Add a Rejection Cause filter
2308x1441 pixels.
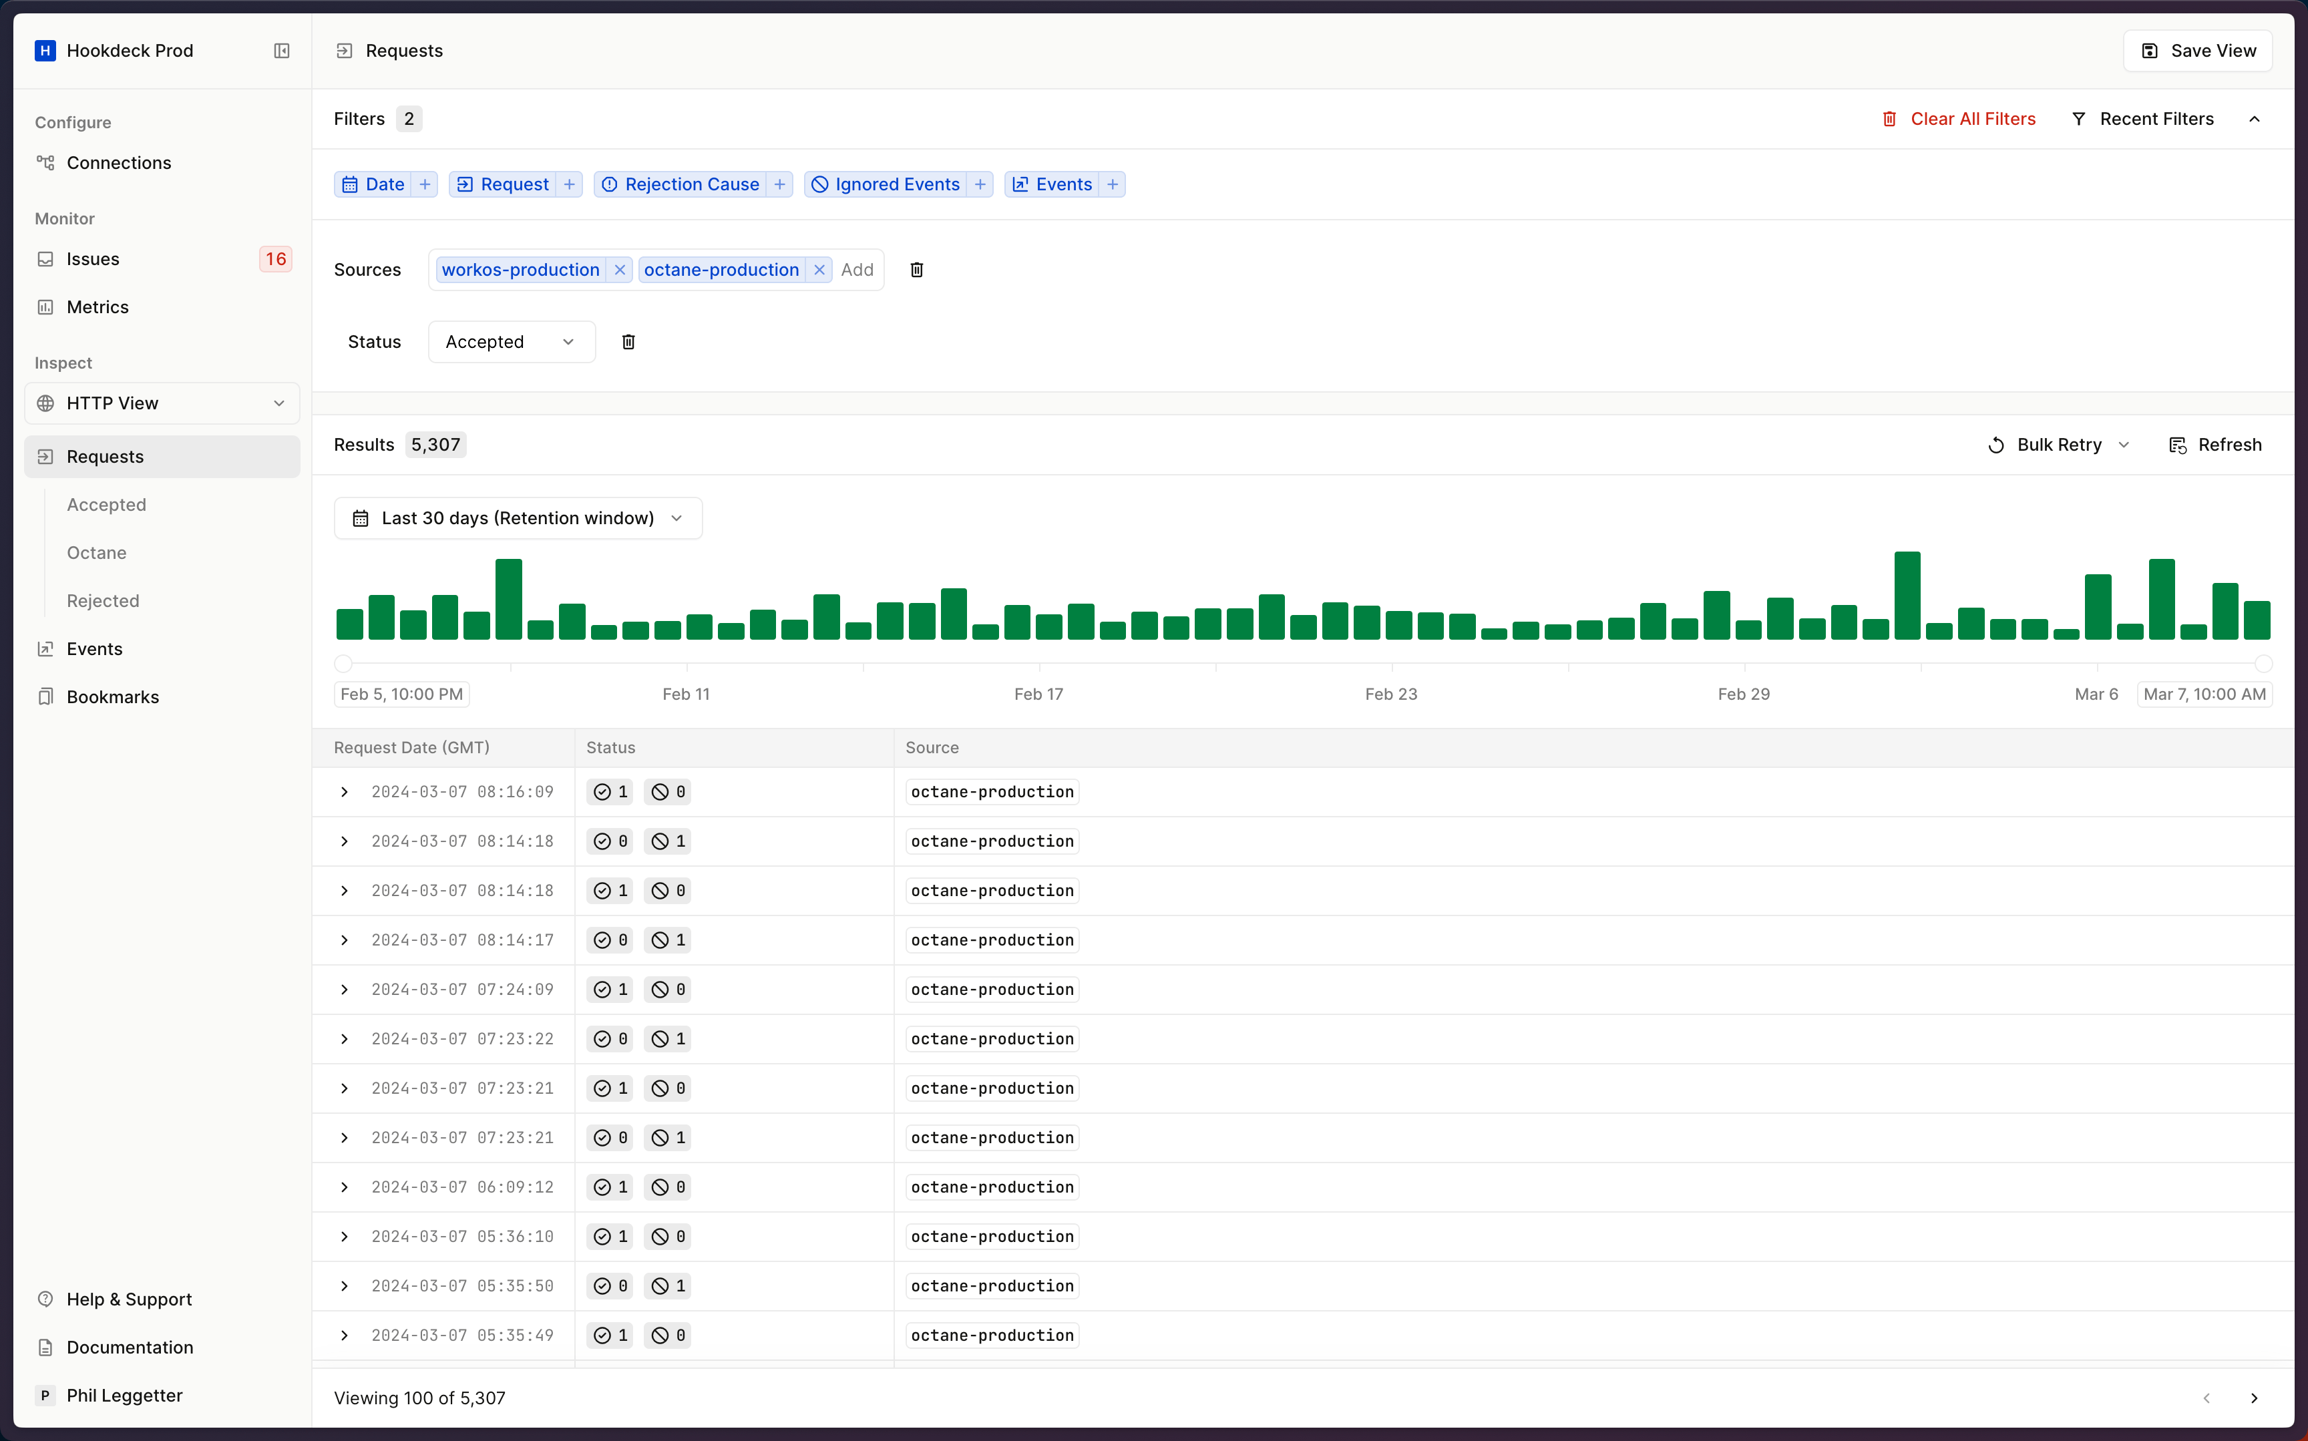pos(779,184)
